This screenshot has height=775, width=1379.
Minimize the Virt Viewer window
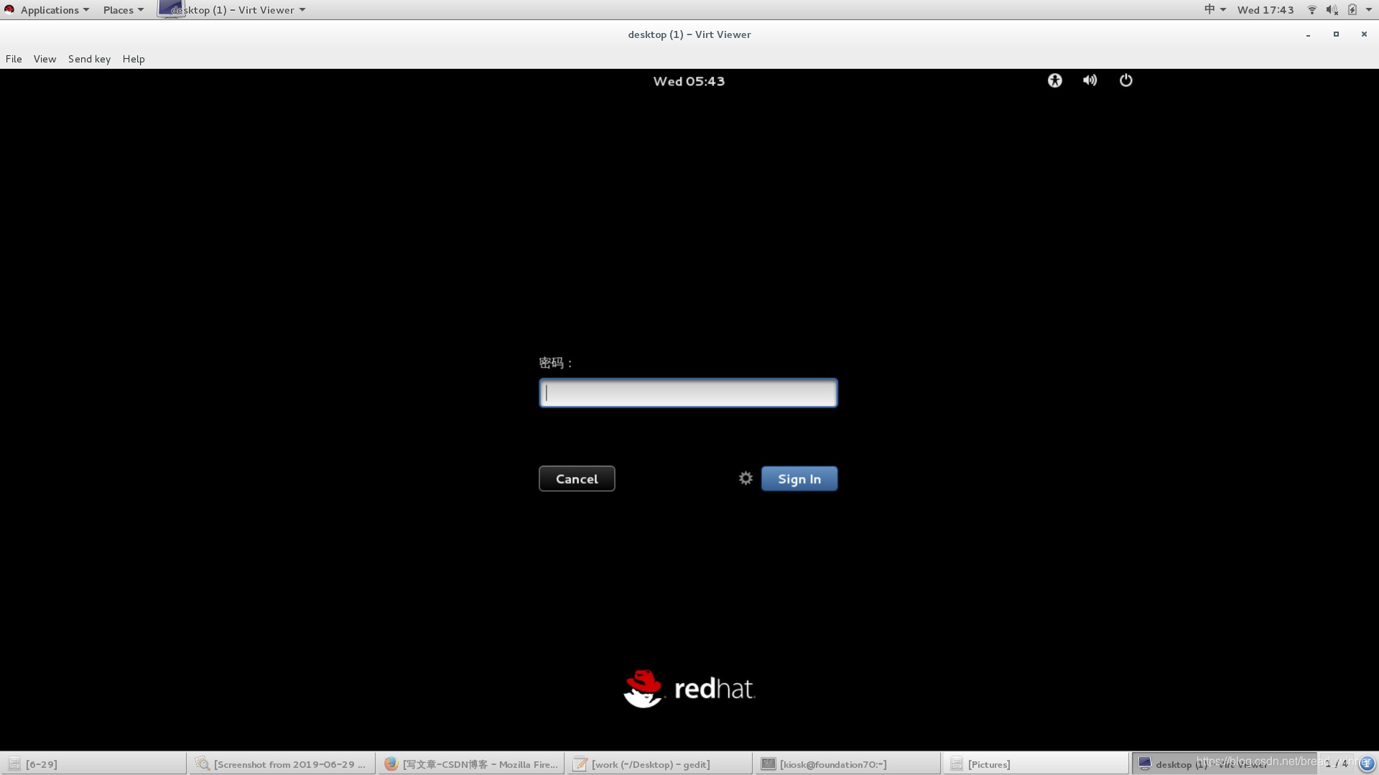(x=1308, y=34)
